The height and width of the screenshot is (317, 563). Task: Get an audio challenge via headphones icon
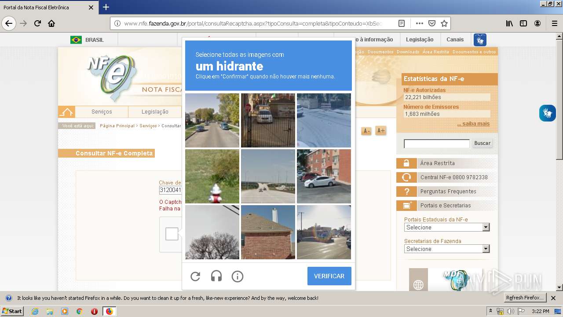[x=216, y=276]
